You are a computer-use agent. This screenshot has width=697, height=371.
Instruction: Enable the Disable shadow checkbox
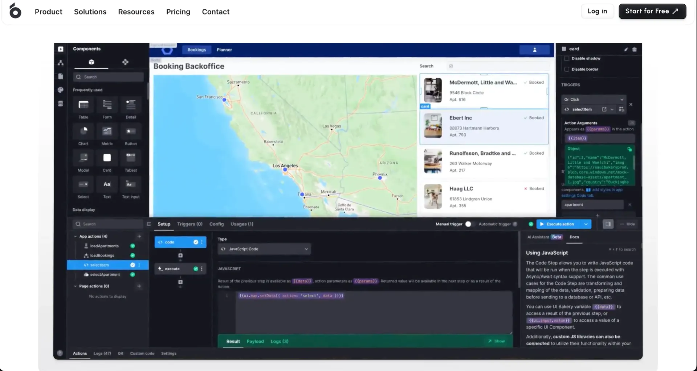(x=567, y=58)
